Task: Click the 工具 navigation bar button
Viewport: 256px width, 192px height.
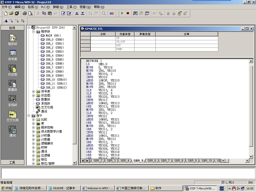Action: point(12,162)
